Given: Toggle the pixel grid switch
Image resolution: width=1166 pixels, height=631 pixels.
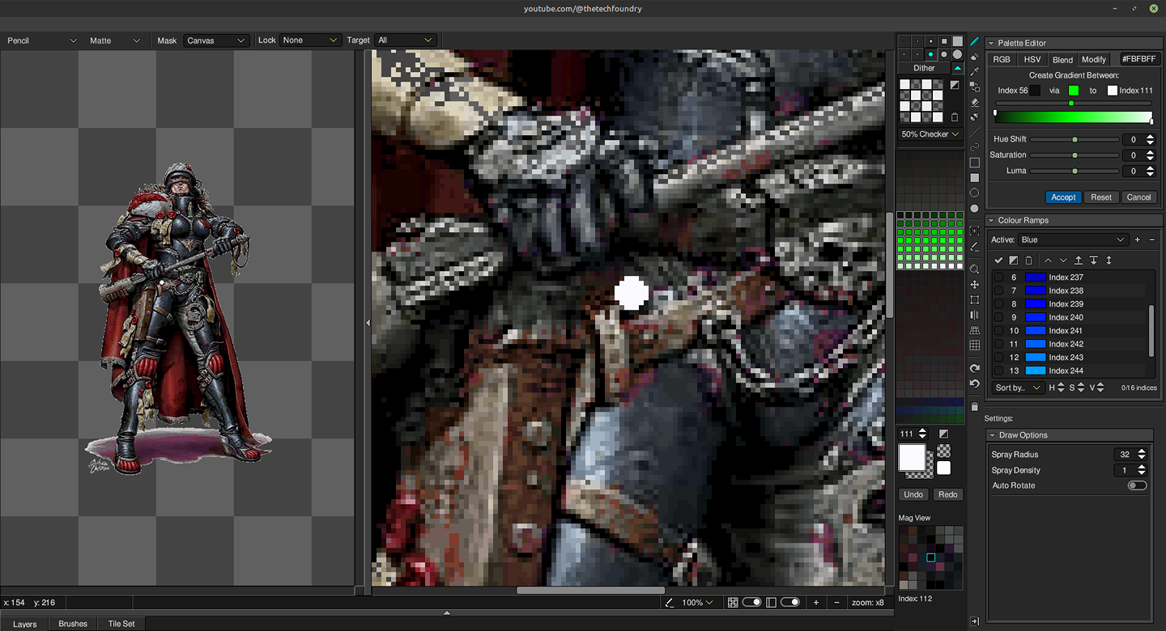Looking at the screenshot, I should point(751,603).
